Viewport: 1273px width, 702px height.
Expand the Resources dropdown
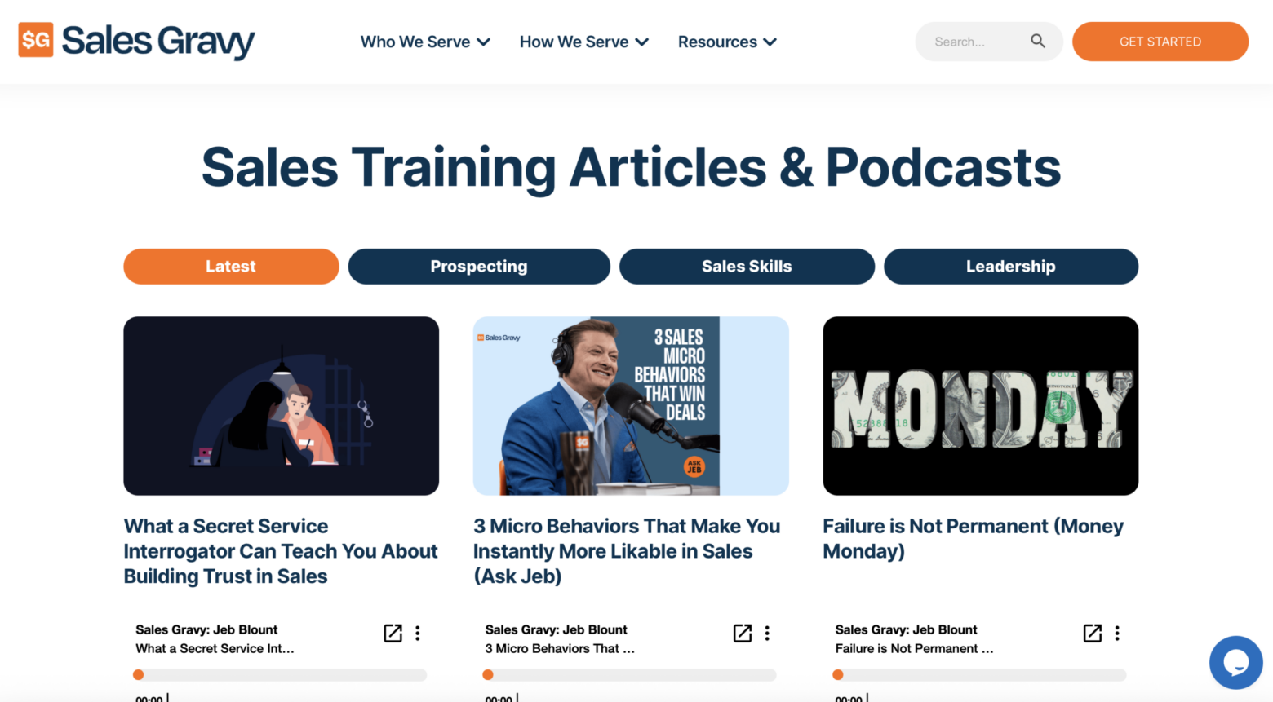tap(727, 42)
